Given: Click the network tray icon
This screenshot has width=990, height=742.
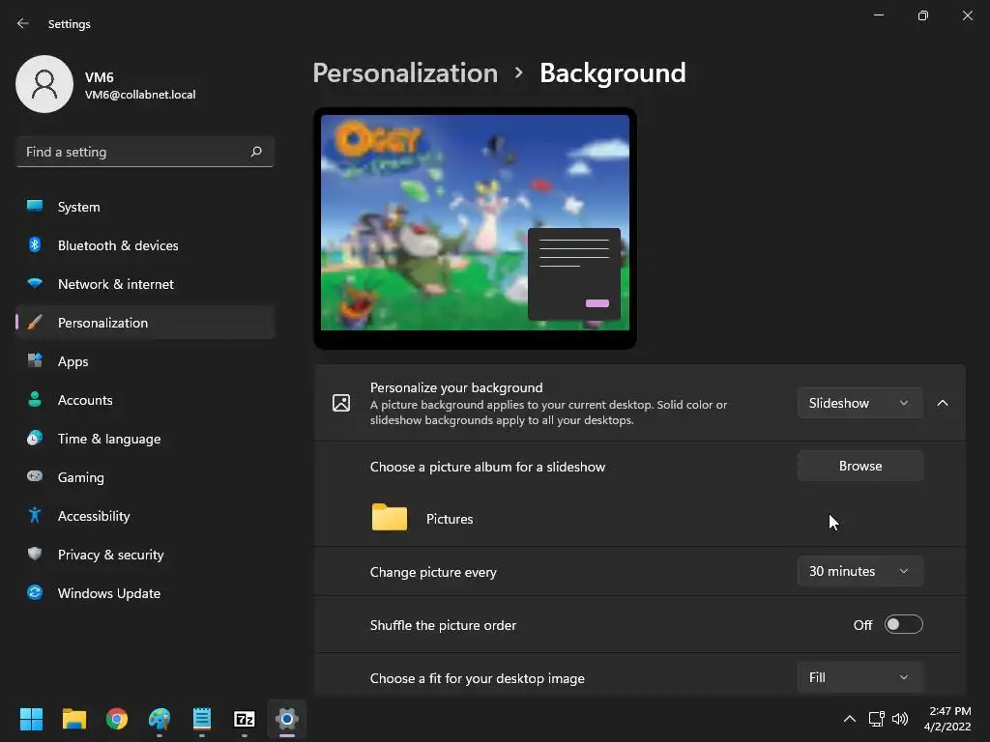Looking at the screenshot, I should tap(876, 719).
